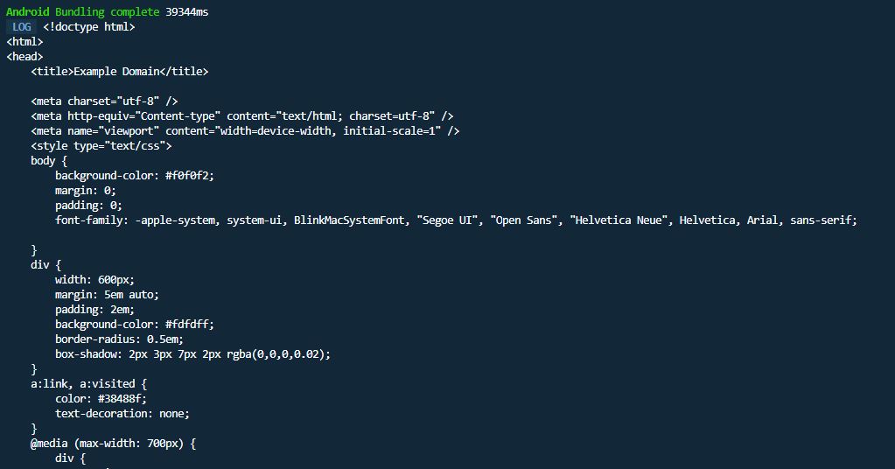Screen dimensions: 895x469
Task: Click the <!doctype html> text
Action: coord(89,27)
